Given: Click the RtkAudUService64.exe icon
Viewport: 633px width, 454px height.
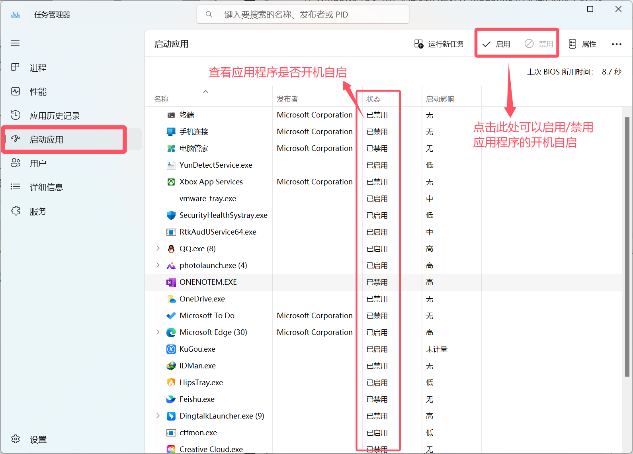Looking at the screenshot, I should 171,232.
